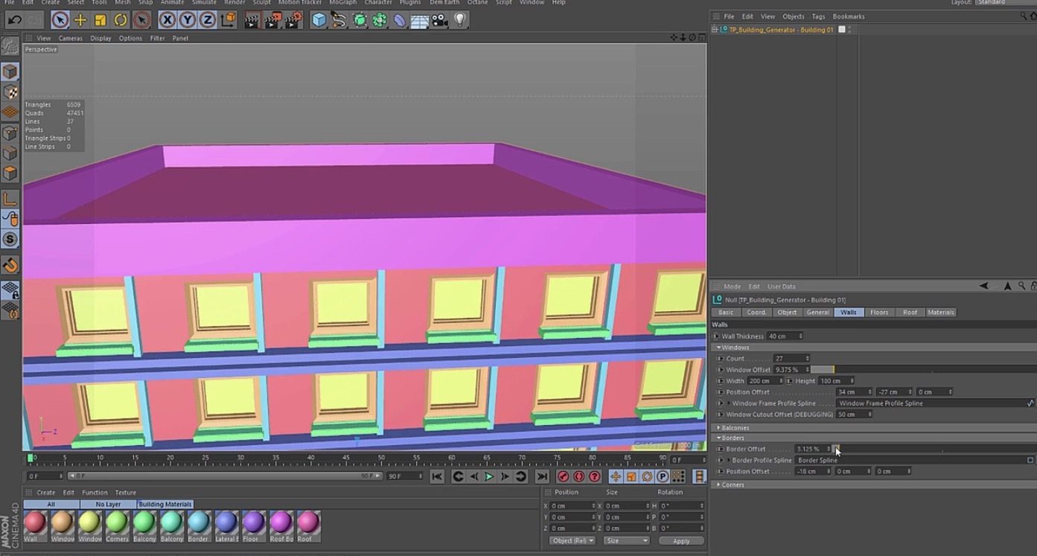
Task: Toggle the Z-axis lock
Action: click(x=208, y=20)
